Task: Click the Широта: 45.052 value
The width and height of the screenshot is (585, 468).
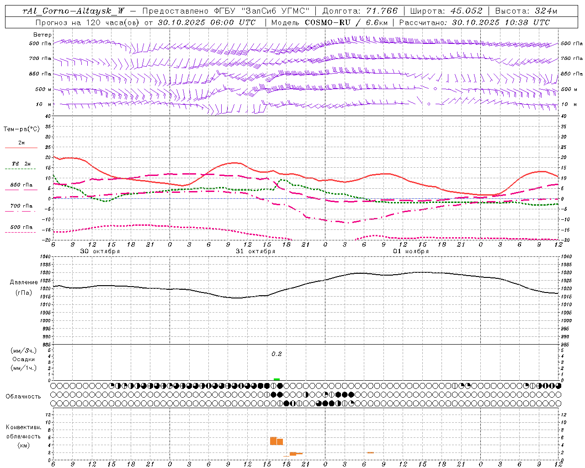Action: [447, 11]
